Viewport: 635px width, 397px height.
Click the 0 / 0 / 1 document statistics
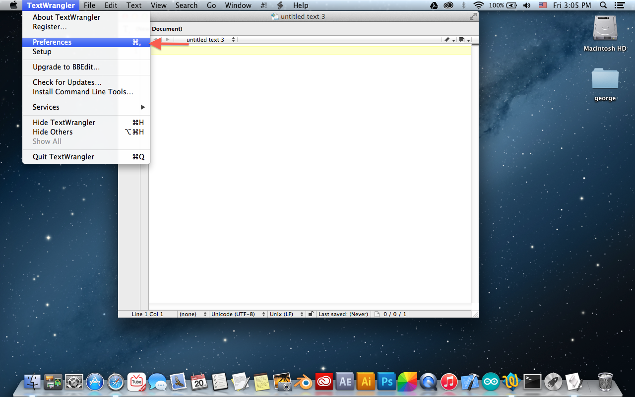point(390,314)
